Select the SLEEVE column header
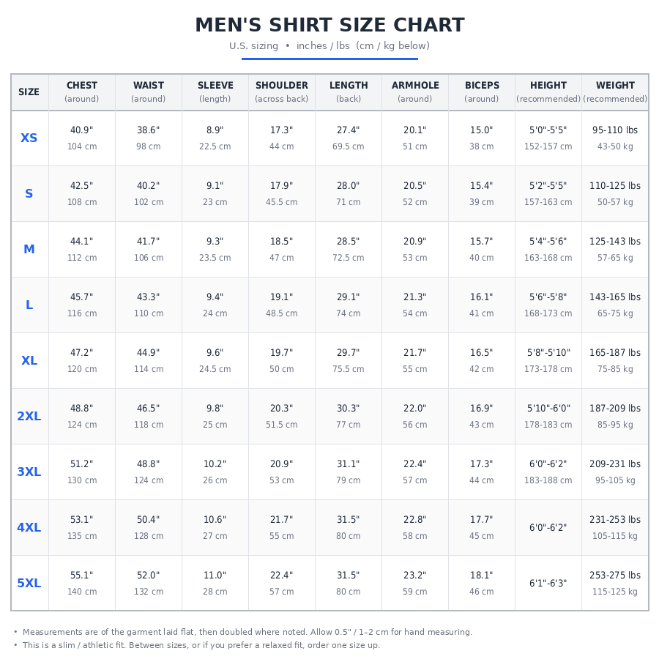The width and height of the screenshot is (659, 659). [215, 92]
